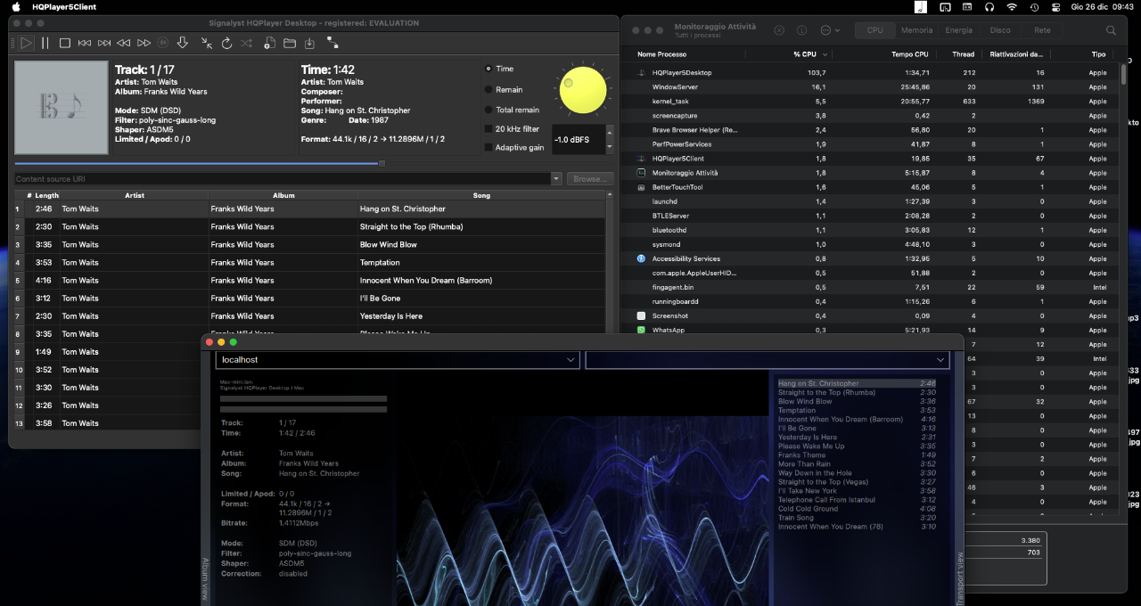Open the CPU tab in Monitoraggio Attività

[x=875, y=30]
